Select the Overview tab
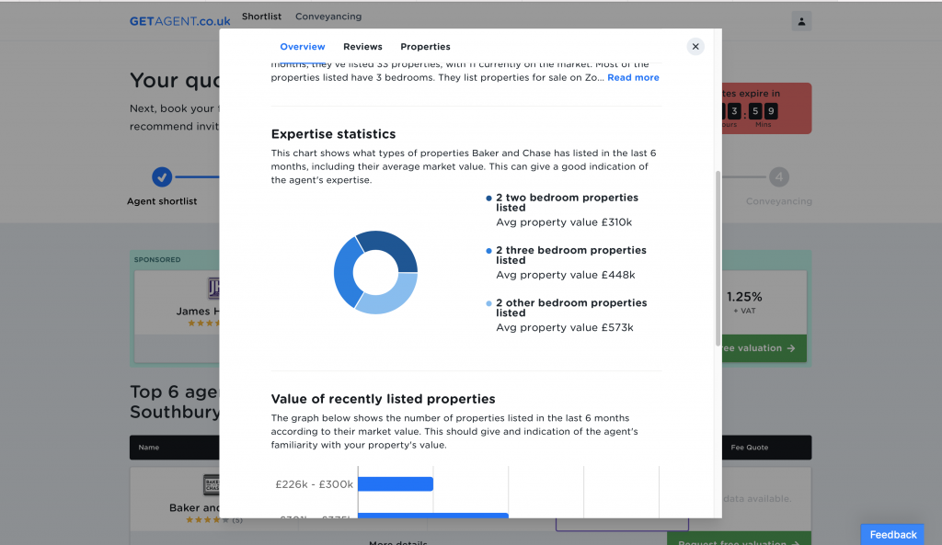Screen dimensions: 942x545 [303, 47]
